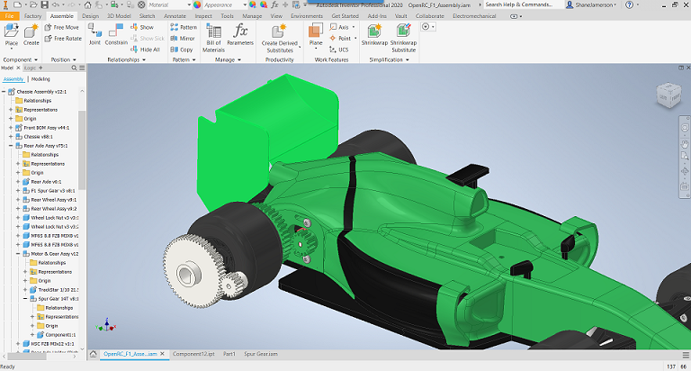Click the Mirror pattern tool
This screenshot has width=691, height=371.
(x=182, y=39)
